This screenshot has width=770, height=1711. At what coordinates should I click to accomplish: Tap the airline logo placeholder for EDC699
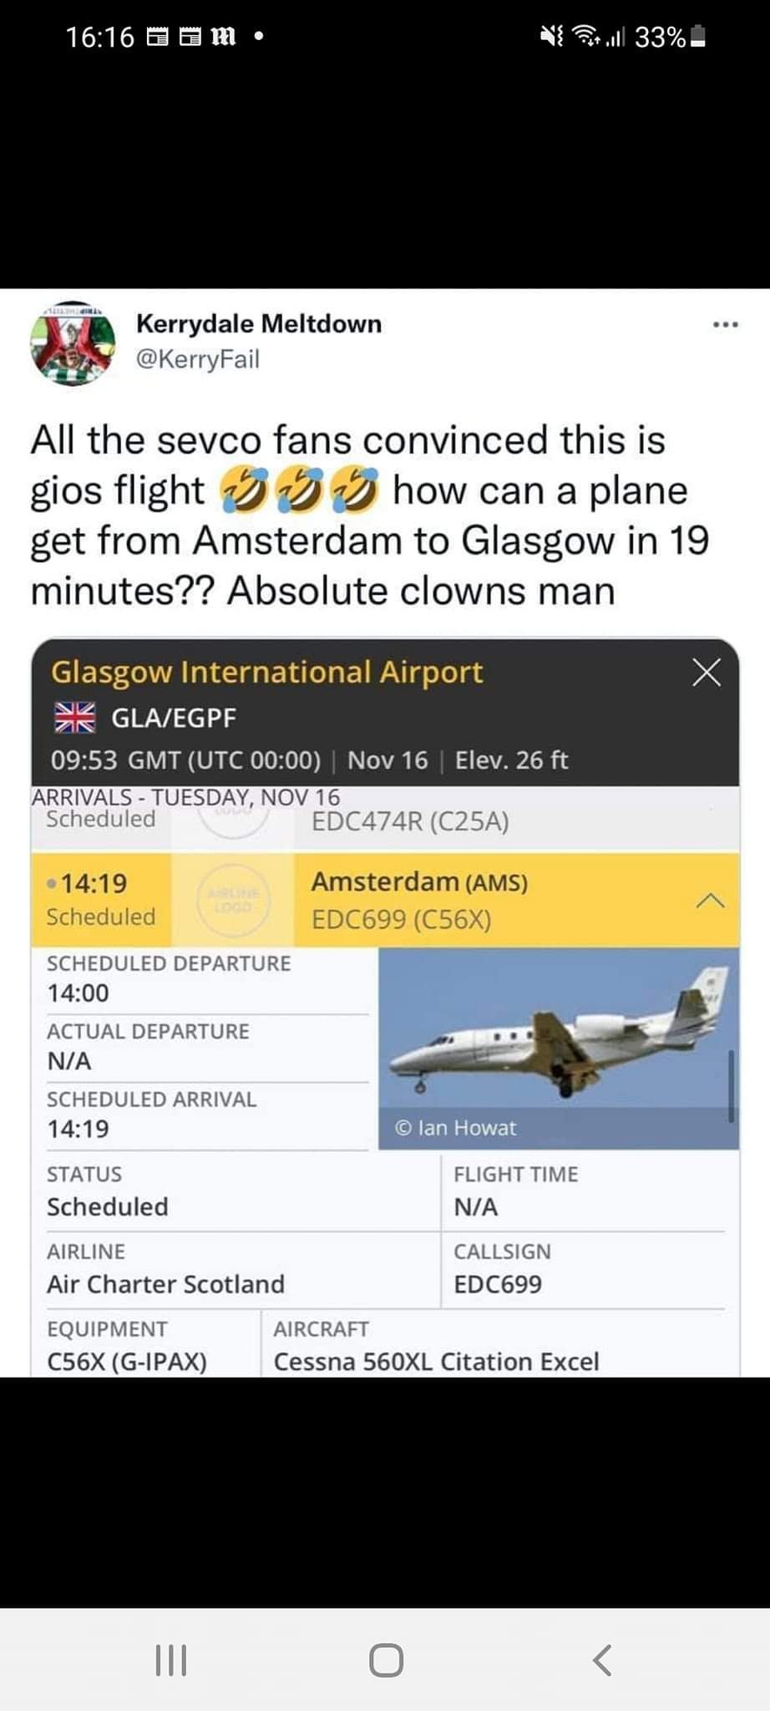coord(233,900)
